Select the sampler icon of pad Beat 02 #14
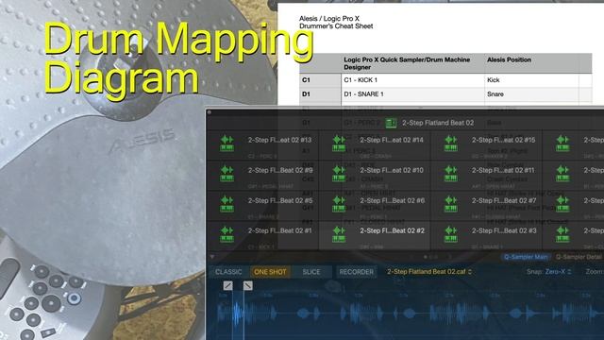The width and height of the screenshot is (604, 340). [x=339, y=143]
